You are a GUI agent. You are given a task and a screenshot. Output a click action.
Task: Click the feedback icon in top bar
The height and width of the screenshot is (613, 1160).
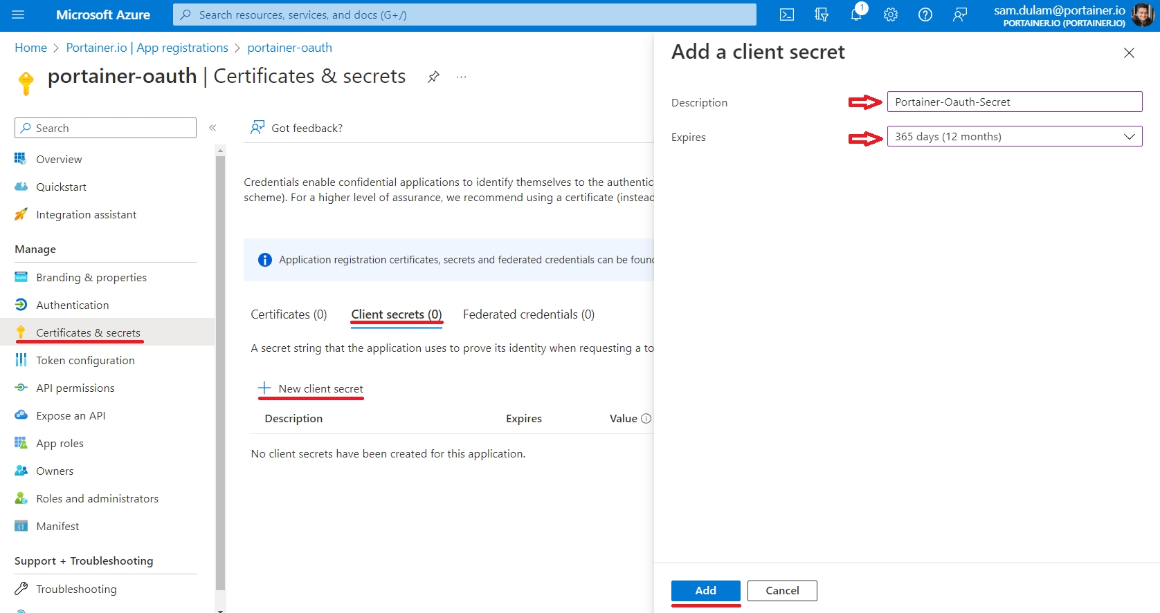point(960,15)
